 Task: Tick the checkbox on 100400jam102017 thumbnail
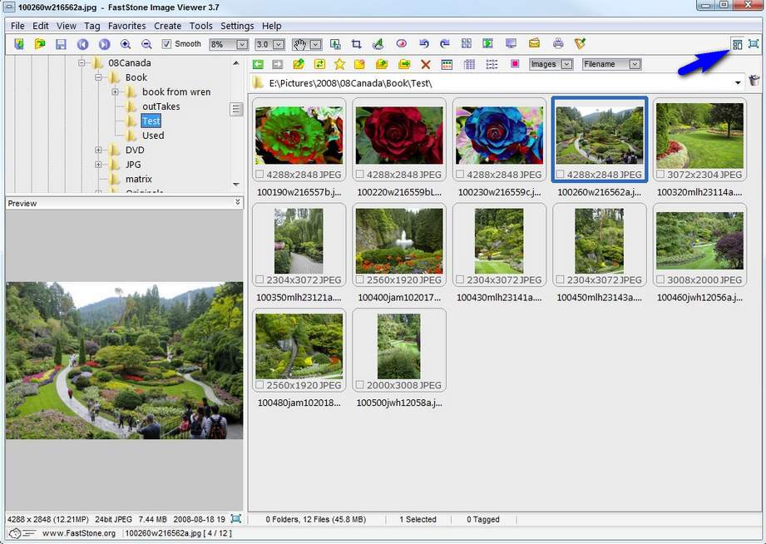tap(360, 279)
